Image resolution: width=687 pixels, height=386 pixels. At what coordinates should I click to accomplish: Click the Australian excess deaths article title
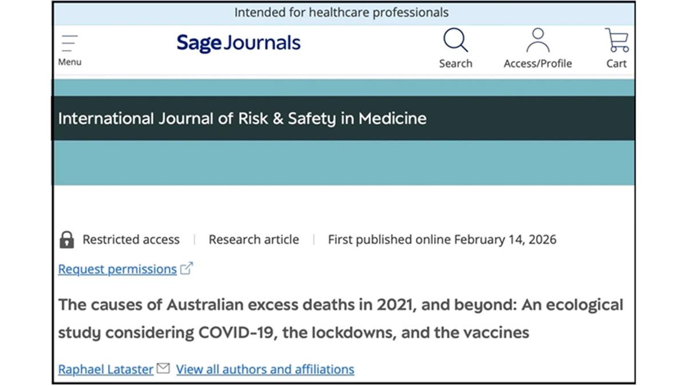[340, 318]
